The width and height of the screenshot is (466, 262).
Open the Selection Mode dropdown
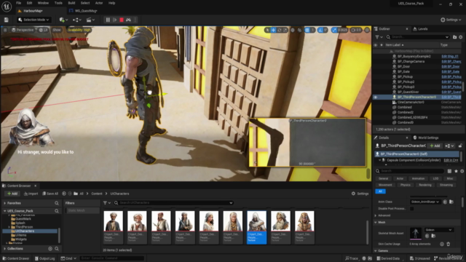pos(34,20)
